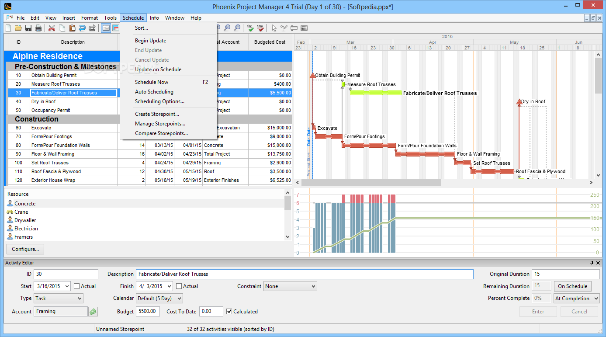This screenshot has height=337, width=606.
Task: Select the Electrician resource row
Action: tap(145, 229)
